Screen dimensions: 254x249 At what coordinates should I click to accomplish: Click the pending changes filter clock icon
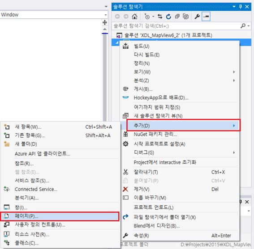tap(147, 17)
